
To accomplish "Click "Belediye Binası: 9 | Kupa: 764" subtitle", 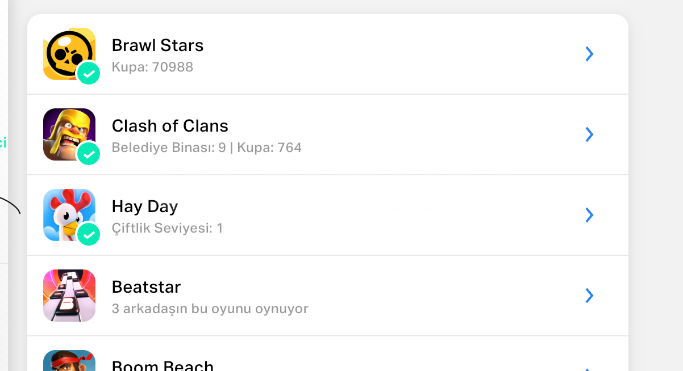I will [x=207, y=148].
